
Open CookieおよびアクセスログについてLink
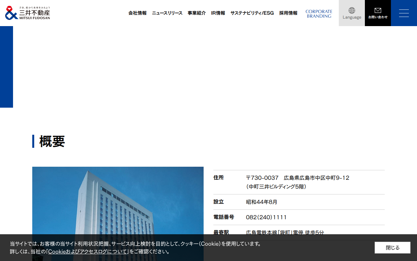coord(88,252)
